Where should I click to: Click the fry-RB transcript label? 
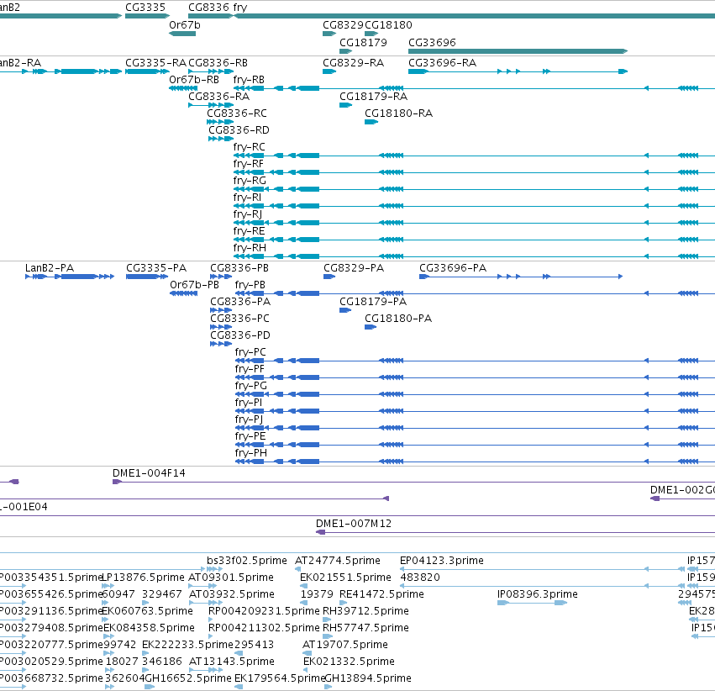249,80
